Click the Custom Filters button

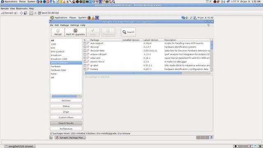(x=66, y=118)
